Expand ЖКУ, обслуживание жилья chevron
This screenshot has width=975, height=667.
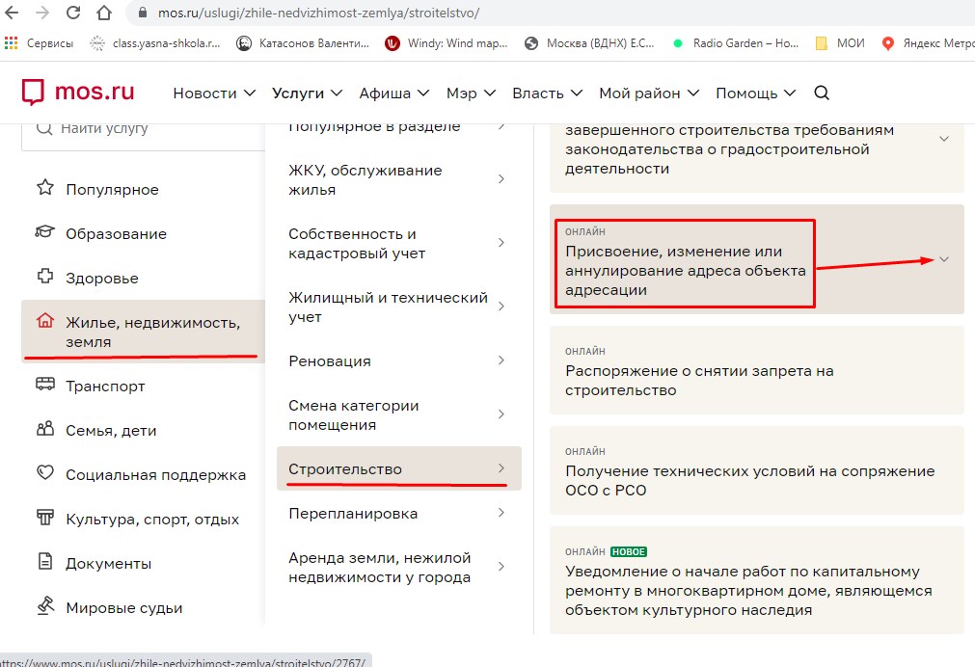[501, 179]
